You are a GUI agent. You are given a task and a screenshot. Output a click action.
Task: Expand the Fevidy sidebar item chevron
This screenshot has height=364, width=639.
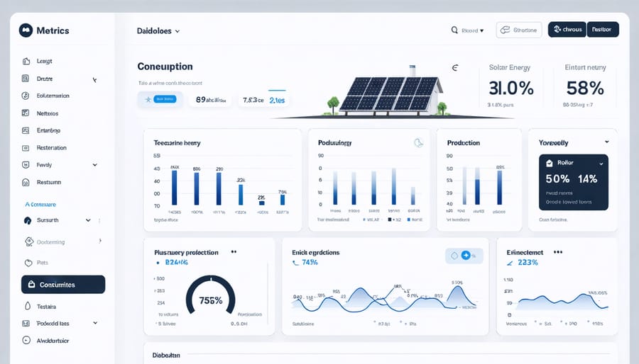[x=94, y=165]
